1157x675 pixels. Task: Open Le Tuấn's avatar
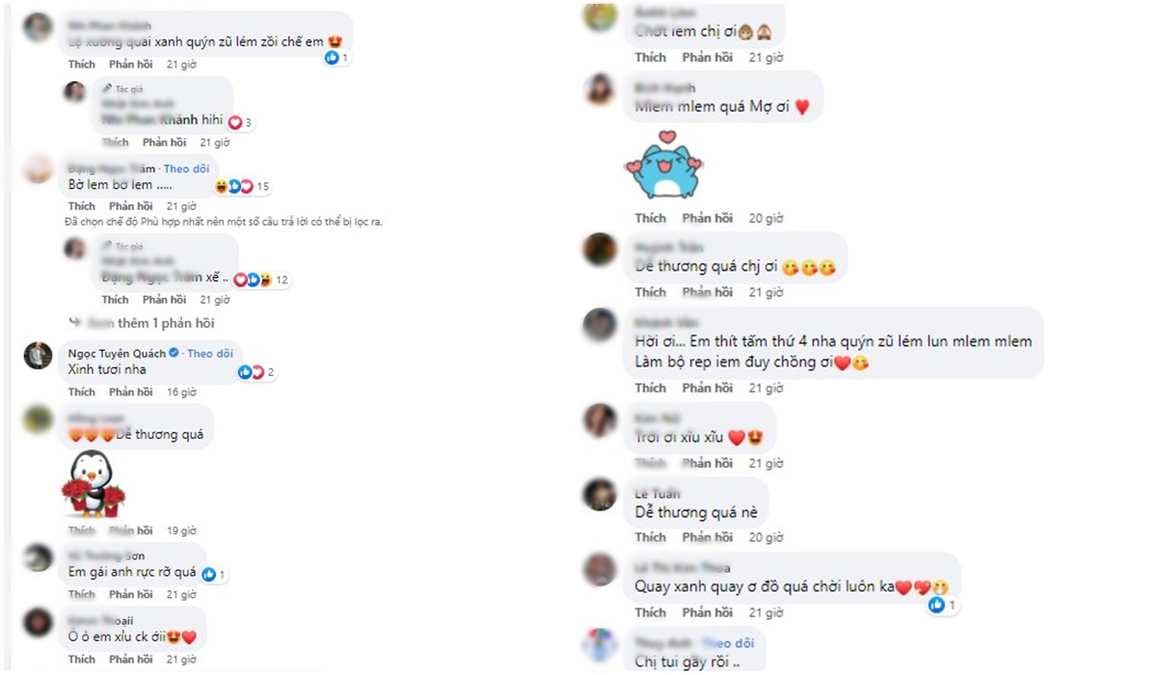(x=600, y=495)
